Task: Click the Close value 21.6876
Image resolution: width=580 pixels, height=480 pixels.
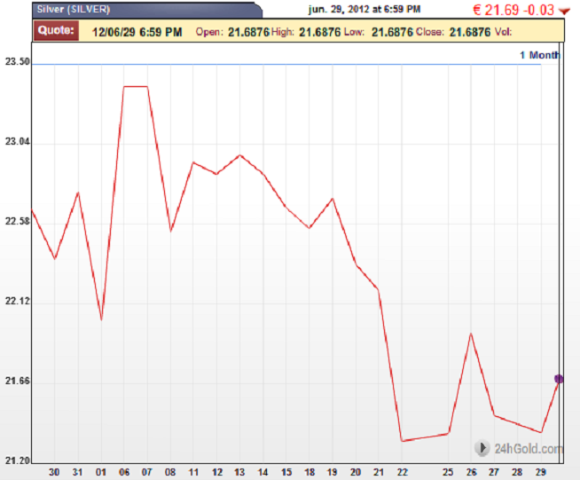Action: point(470,32)
